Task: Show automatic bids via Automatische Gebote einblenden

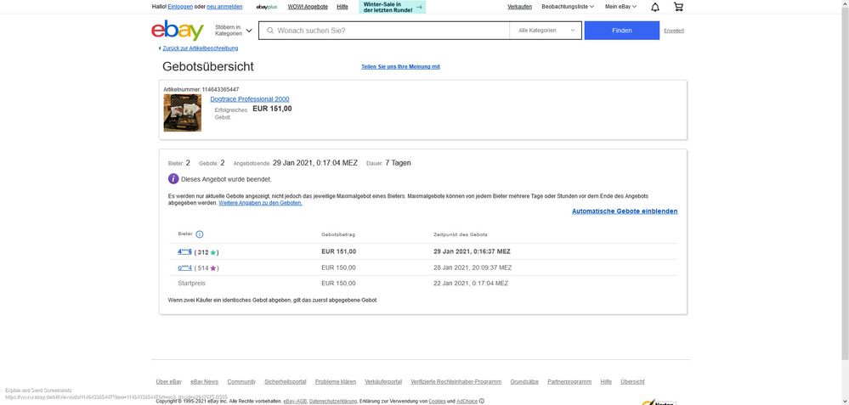Action: [x=625, y=211]
